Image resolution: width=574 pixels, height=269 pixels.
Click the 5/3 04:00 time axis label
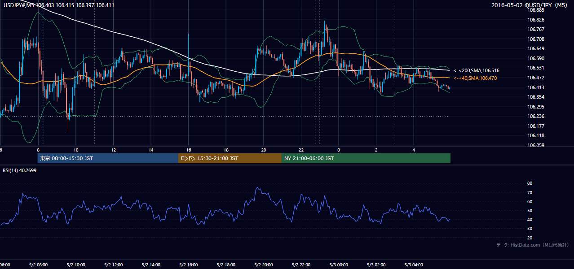coord(414,265)
